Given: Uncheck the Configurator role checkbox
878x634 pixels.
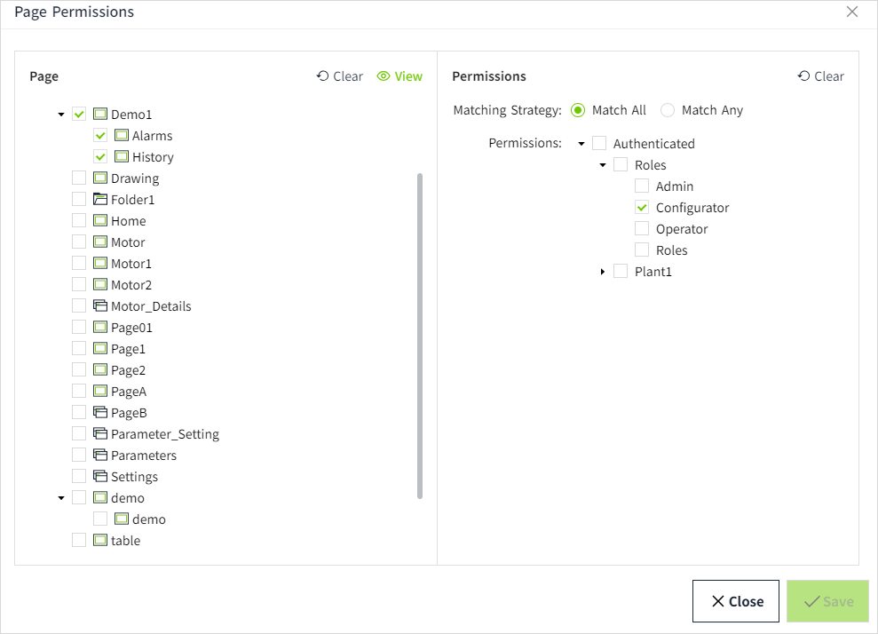Looking at the screenshot, I should (x=642, y=208).
